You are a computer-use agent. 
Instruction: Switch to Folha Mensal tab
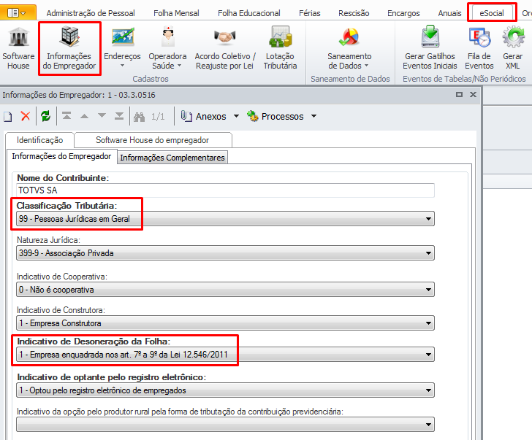[x=176, y=13]
